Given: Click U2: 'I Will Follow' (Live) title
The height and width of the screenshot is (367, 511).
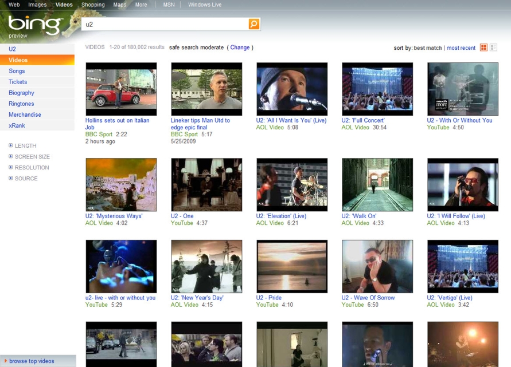Looking at the screenshot, I should pyautogui.click(x=456, y=216).
